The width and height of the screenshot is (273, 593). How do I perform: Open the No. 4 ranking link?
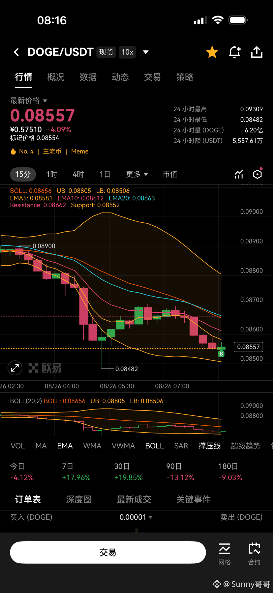click(26, 152)
